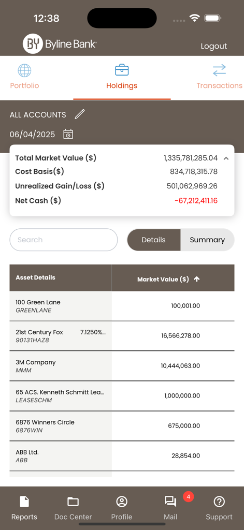Open the Profile icon
This screenshot has height=530, width=244.
(122, 502)
